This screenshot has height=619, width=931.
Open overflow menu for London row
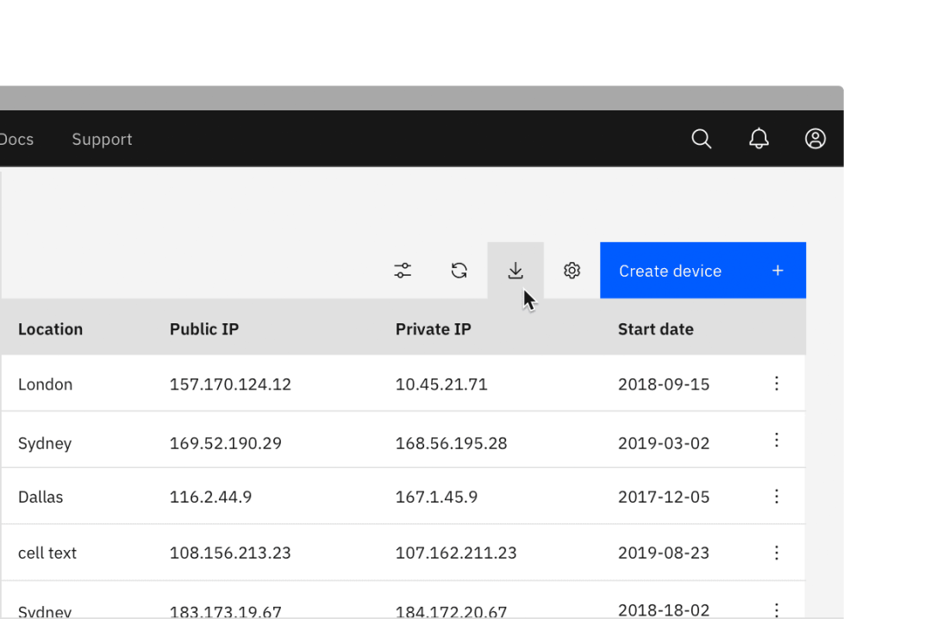(777, 384)
